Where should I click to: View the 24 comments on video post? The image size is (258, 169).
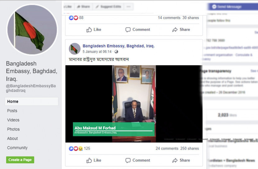(x=167, y=148)
